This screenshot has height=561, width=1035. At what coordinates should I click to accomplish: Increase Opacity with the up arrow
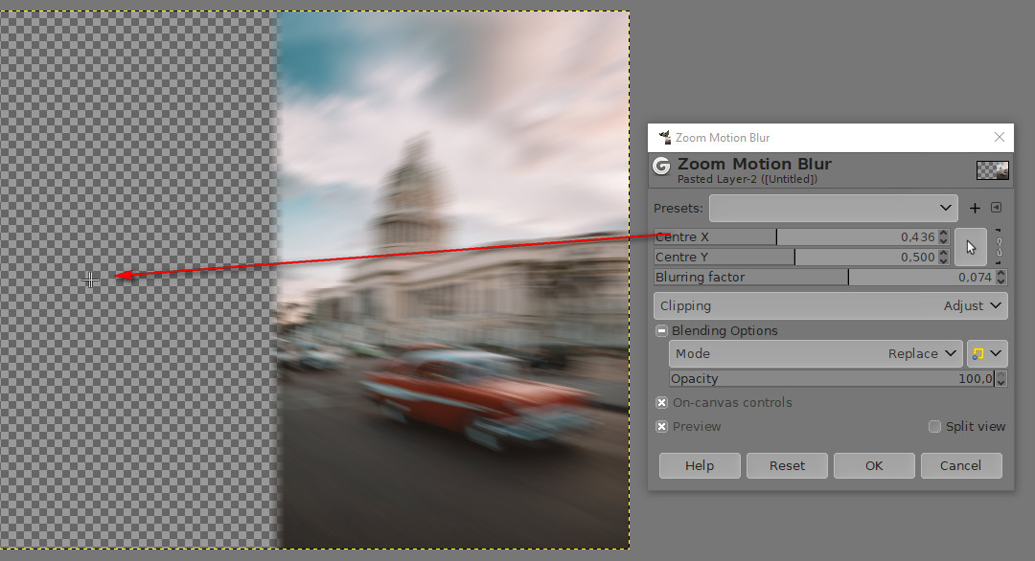pos(1001,375)
